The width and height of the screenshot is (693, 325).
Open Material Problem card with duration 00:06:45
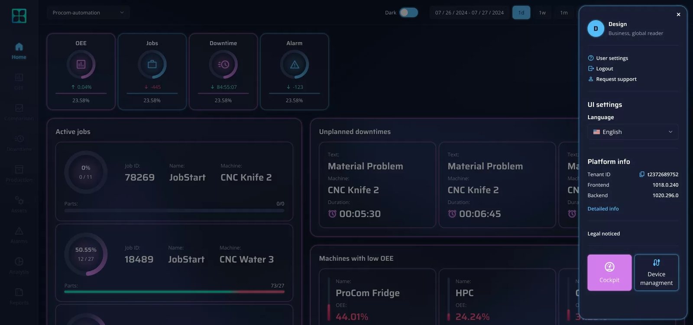[497, 185]
